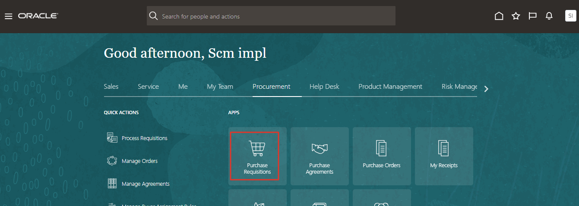Viewport: 579px width, 206px height.
Task: Click the Home icon in header
Action: click(499, 16)
